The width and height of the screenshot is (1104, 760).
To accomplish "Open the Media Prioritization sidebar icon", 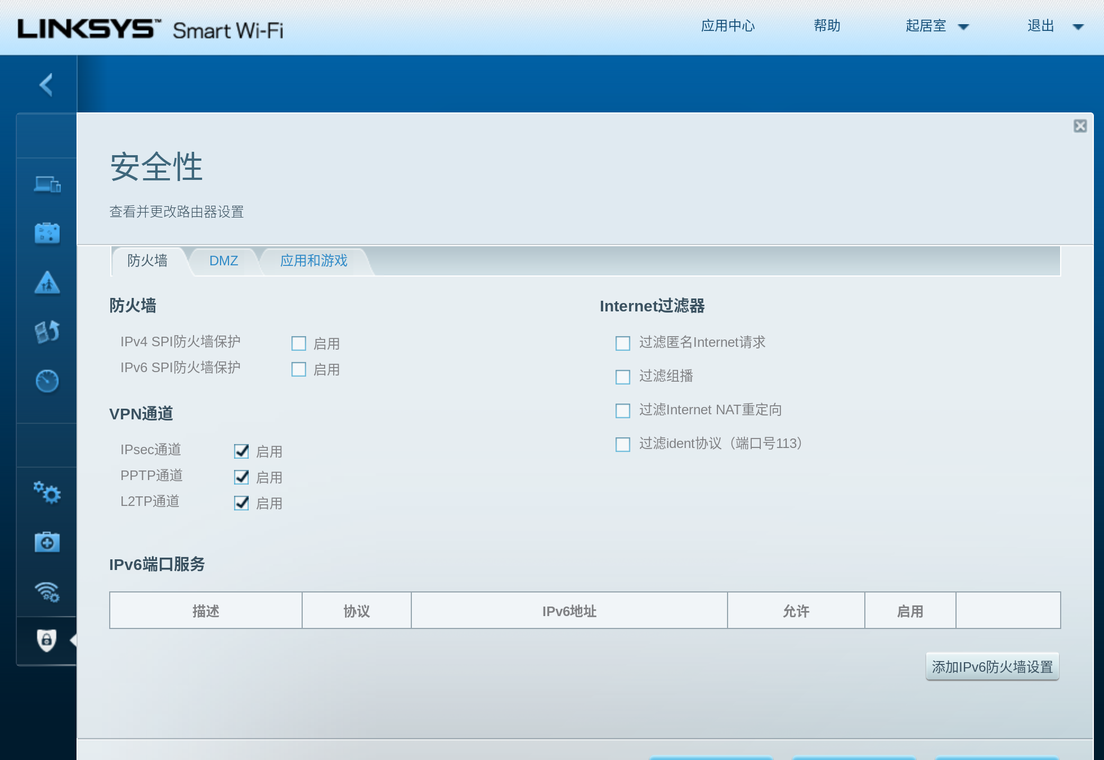I will click(47, 332).
